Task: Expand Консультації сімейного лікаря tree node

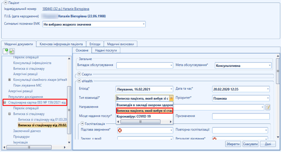Action: click(x=9, y=79)
